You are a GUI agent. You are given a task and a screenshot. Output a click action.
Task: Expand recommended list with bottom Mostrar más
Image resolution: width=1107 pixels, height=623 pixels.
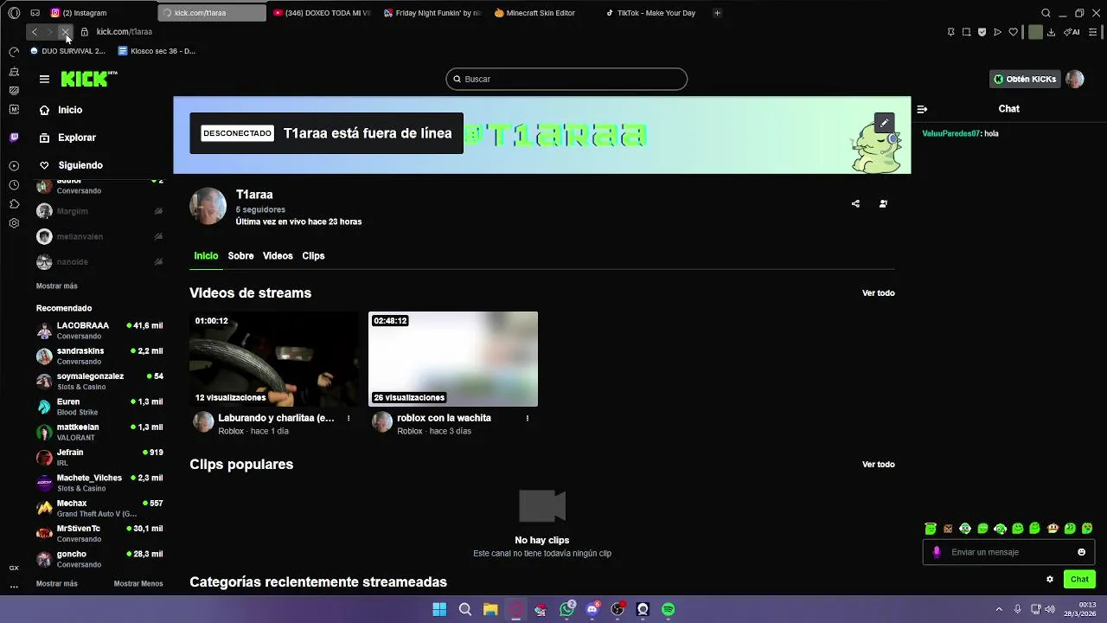57,583
